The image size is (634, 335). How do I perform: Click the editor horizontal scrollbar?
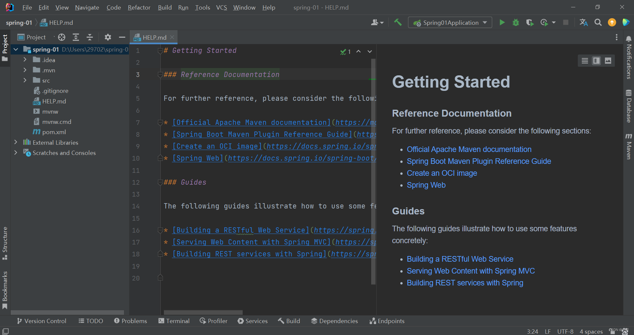203,313
